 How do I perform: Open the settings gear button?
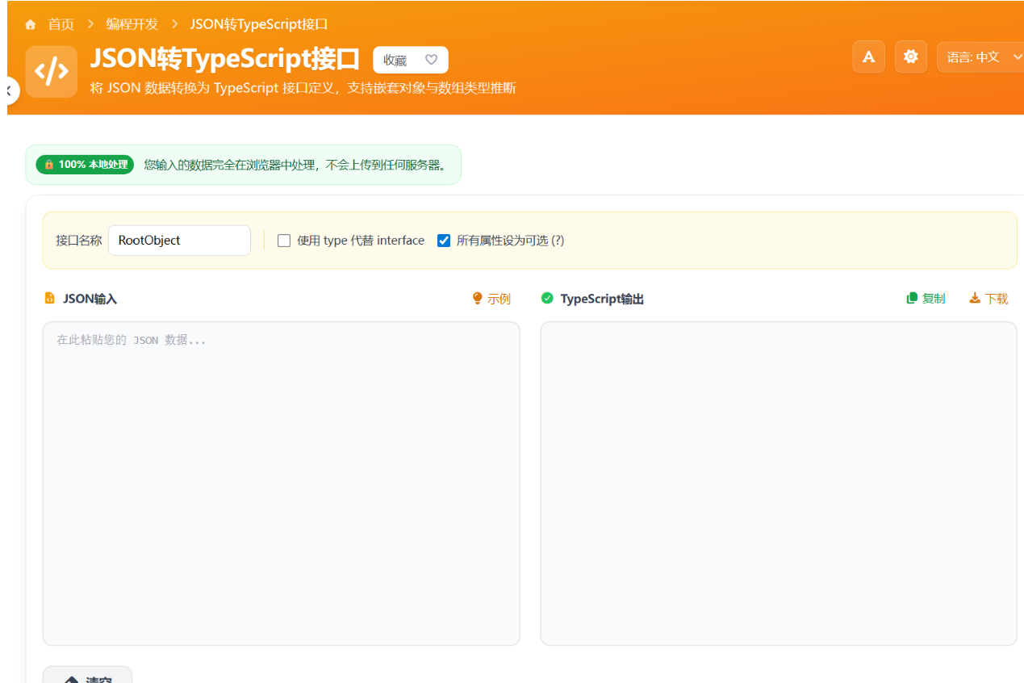(x=911, y=57)
